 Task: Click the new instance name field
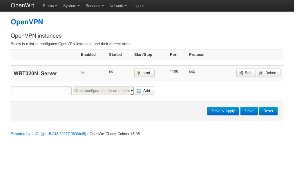click(x=41, y=91)
